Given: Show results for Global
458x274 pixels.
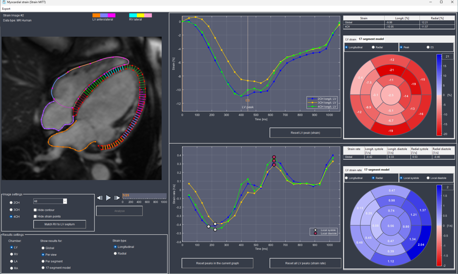Looking at the screenshot, I should pos(43,248).
